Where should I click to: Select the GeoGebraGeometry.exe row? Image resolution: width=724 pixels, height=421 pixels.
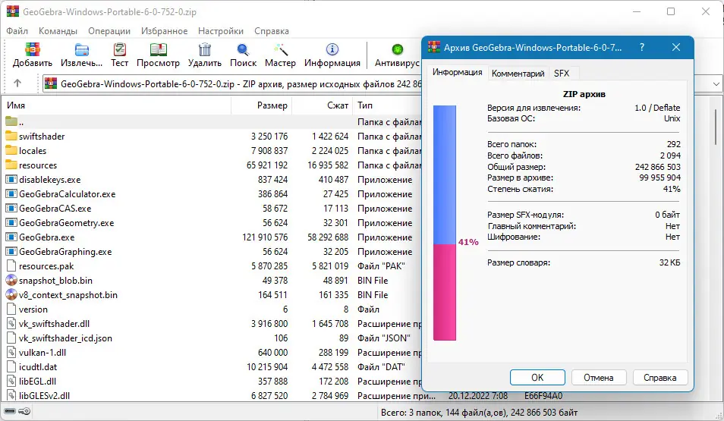click(x=212, y=222)
